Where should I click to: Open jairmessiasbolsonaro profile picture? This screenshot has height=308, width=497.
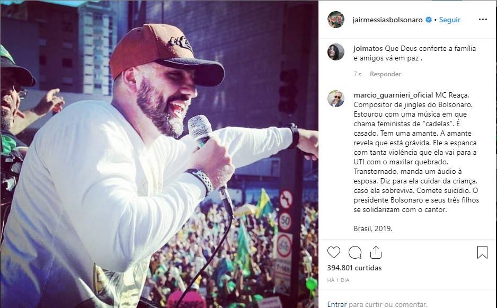point(336,20)
